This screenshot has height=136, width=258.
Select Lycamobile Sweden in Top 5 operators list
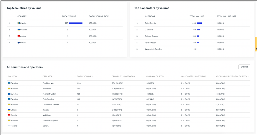(153, 49)
